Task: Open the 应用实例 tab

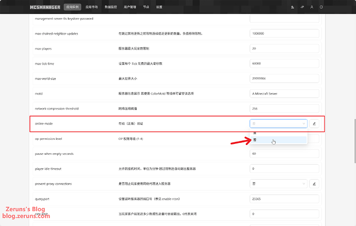Action: pos(72,7)
